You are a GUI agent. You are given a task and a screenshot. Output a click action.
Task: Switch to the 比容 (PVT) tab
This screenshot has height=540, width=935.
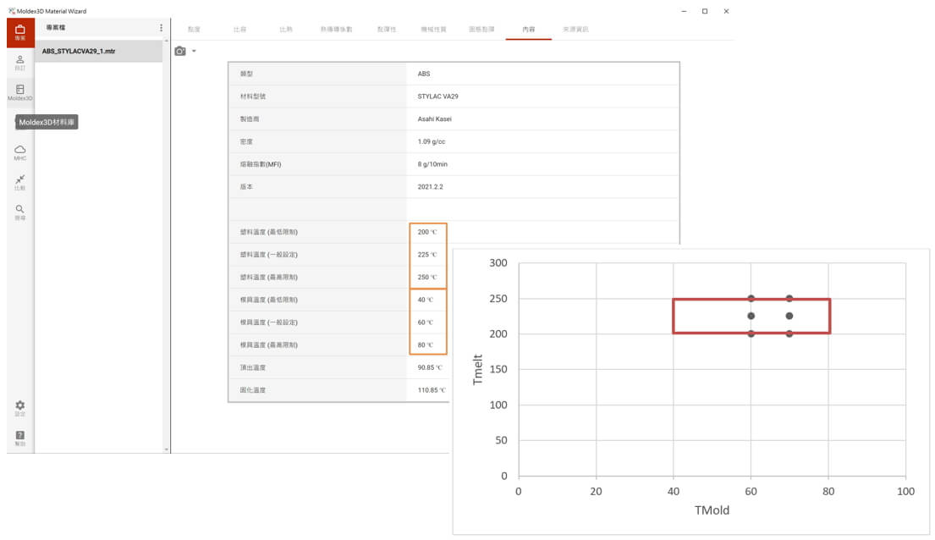point(240,30)
